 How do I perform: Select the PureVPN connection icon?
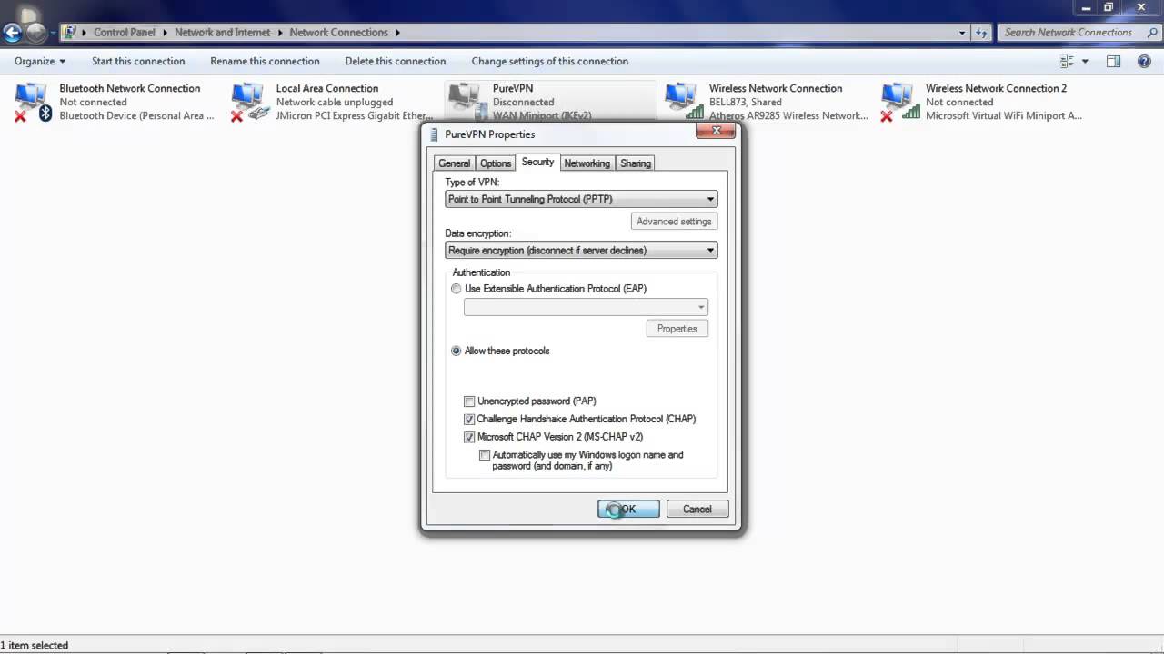(x=467, y=102)
